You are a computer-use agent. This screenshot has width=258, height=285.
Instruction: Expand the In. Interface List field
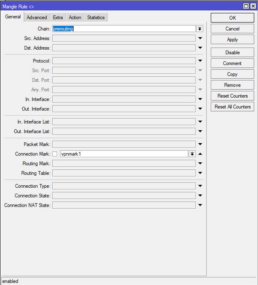(x=200, y=122)
